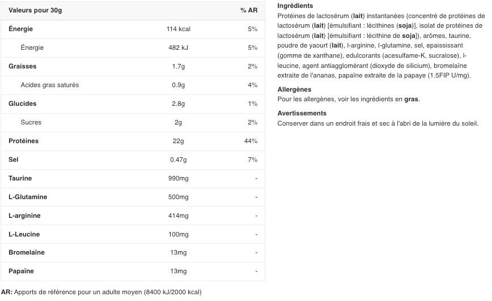This screenshot has width=492, height=301.
Task: Select the Protéines row label
Action: point(24,141)
